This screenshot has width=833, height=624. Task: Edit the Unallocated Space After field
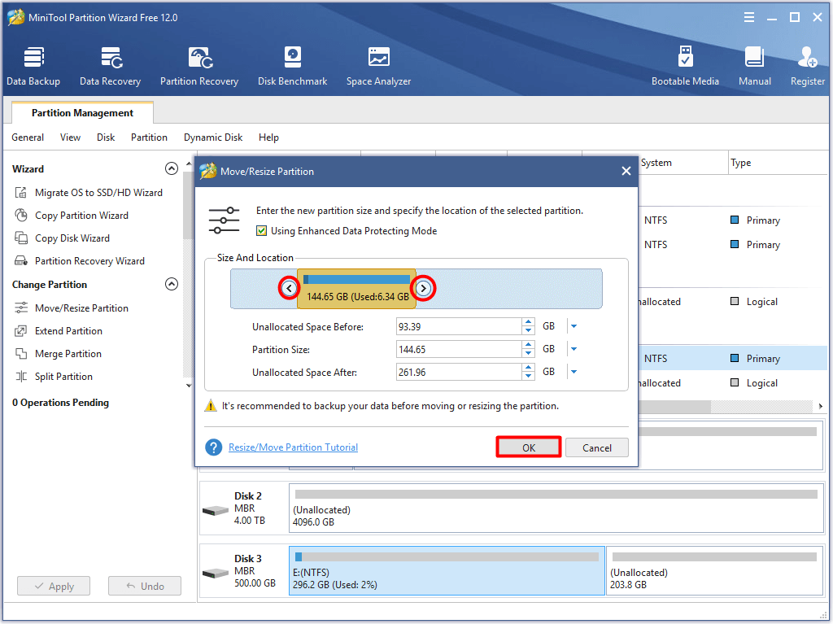[x=459, y=372]
